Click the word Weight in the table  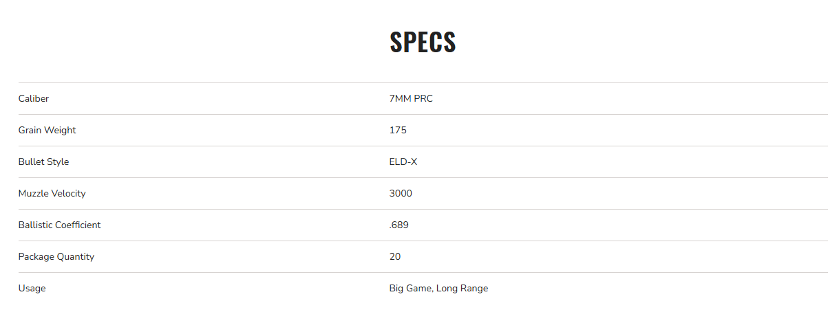(61, 131)
